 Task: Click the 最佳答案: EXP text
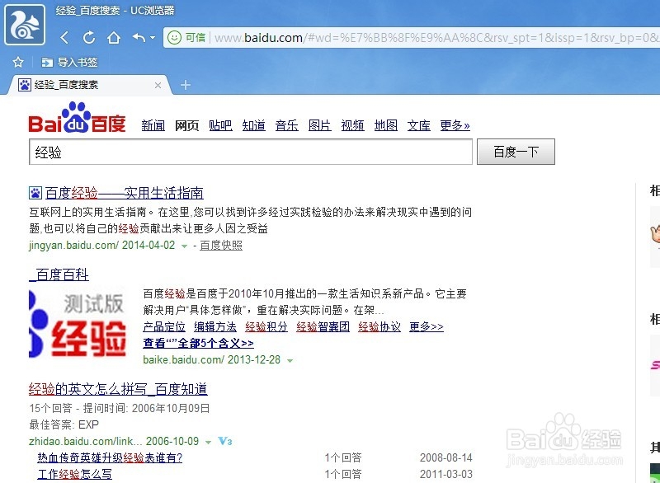pyautogui.click(x=64, y=424)
